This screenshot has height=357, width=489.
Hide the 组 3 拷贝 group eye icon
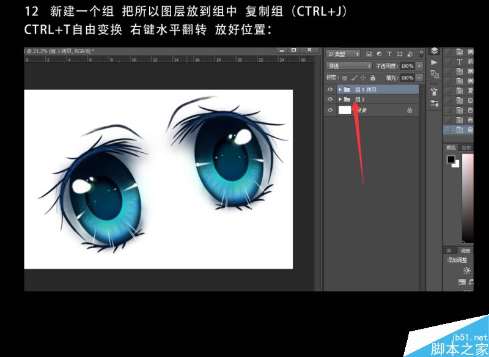tap(330, 89)
